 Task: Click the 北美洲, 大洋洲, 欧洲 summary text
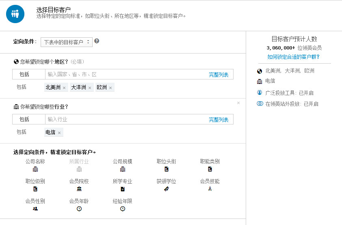[290, 71]
